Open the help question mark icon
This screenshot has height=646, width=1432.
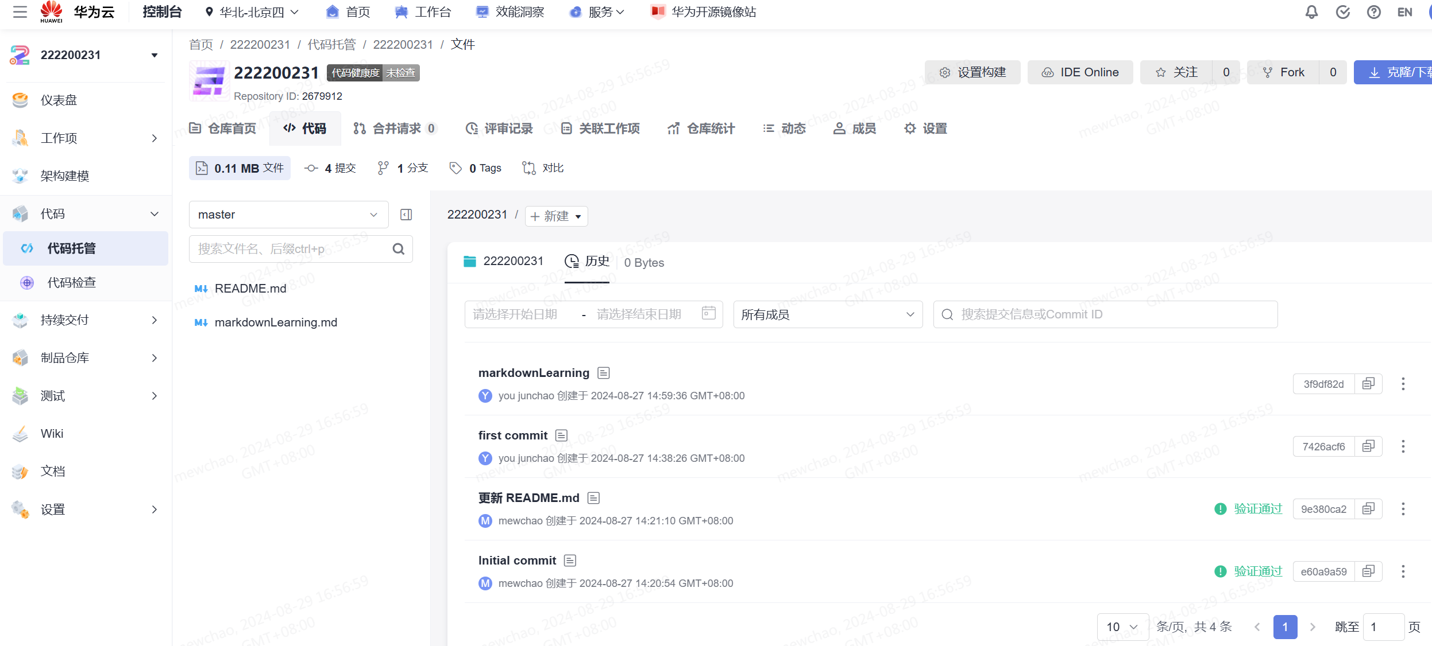coord(1373,12)
